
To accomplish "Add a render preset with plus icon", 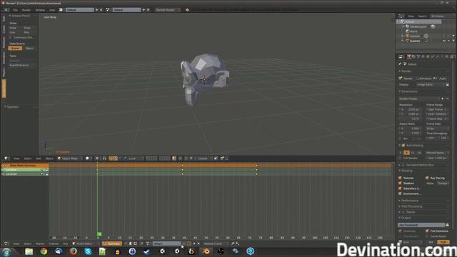I will point(443,99).
